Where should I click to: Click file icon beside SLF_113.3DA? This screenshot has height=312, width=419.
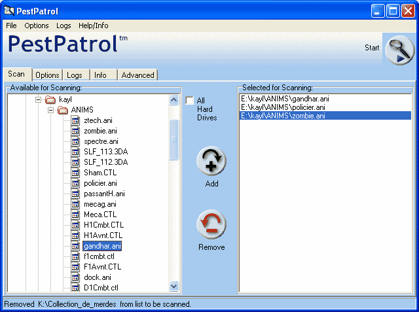tap(75, 152)
